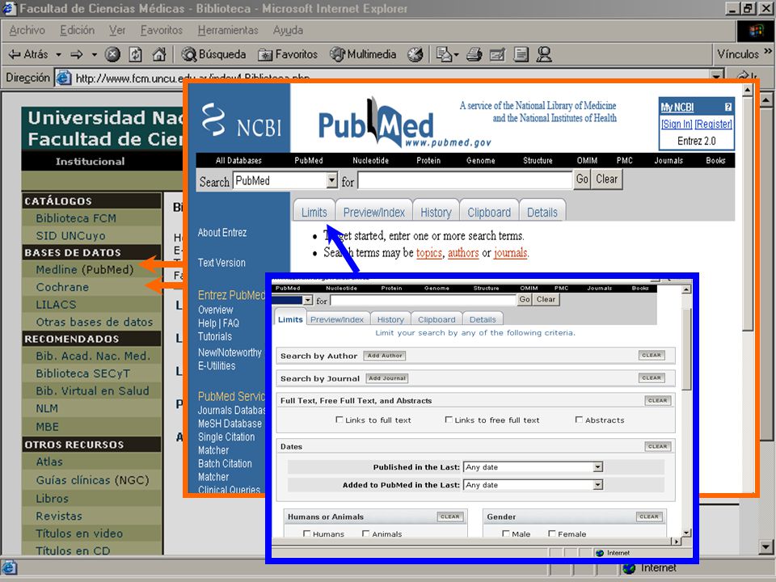
Task: Clear the Dates limits section
Action: pyautogui.click(x=658, y=446)
